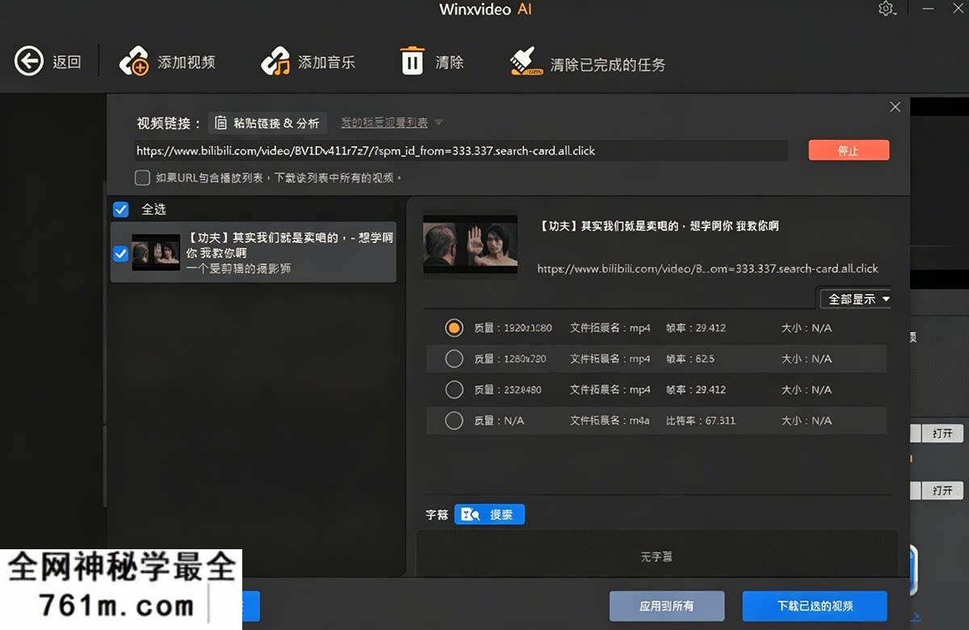
Task: Click the 添加音乐 toolbar label
Action: [326, 62]
